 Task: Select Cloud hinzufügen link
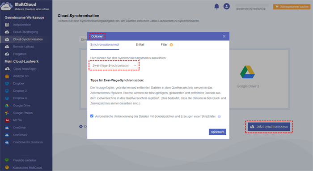[x=25, y=69]
